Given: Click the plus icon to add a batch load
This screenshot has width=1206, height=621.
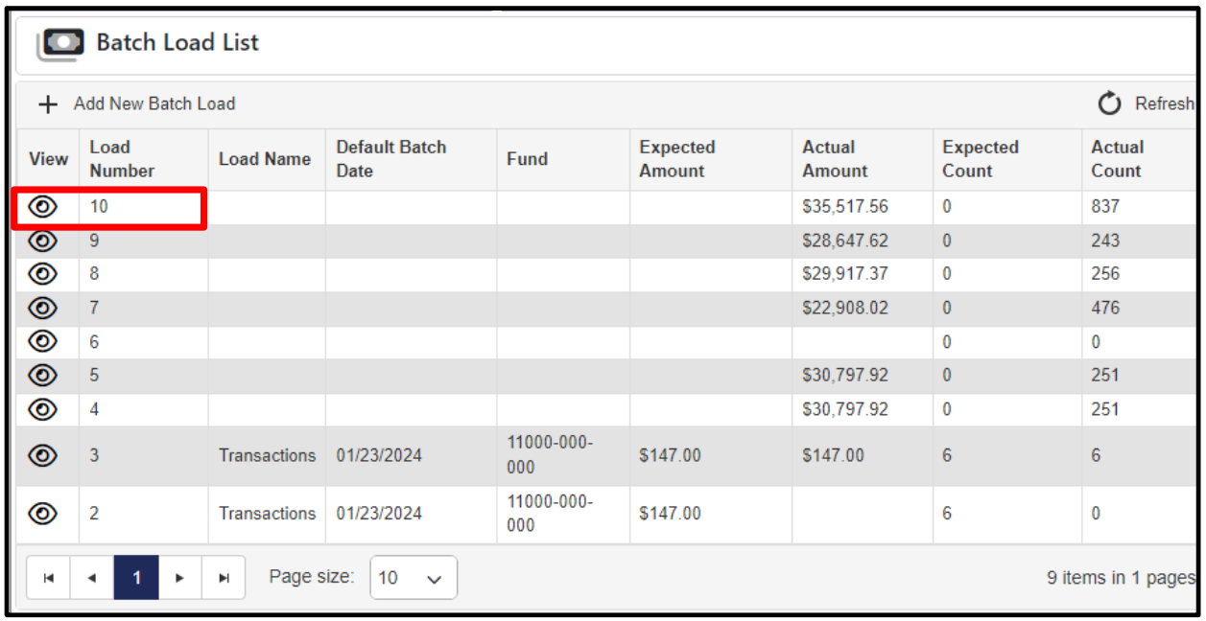Looking at the screenshot, I should 47,103.
